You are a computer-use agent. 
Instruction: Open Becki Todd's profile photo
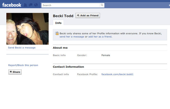click(27, 29)
